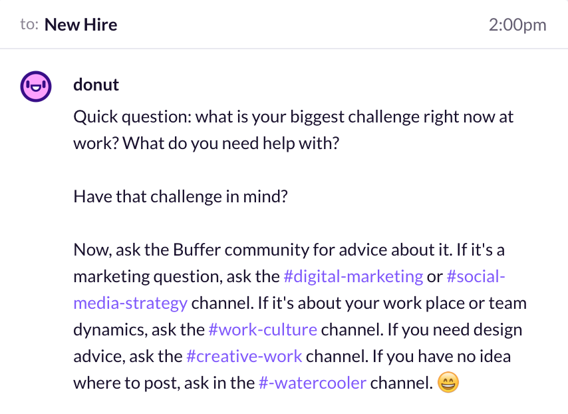Click 'What do you need help with?' text

(x=231, y=143)
